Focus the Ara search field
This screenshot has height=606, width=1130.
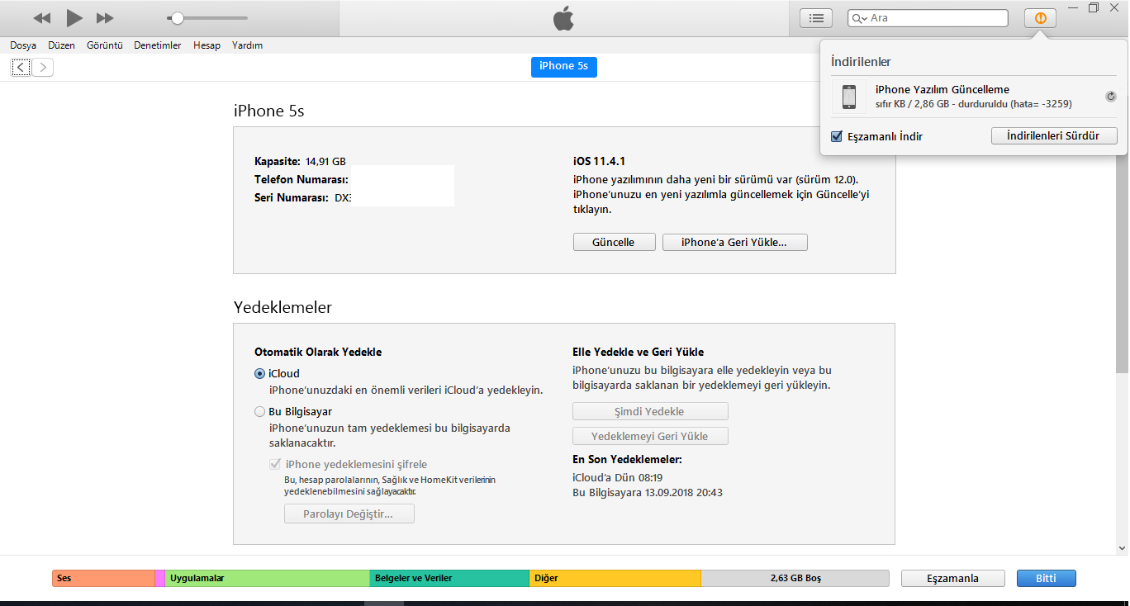(928, 17)
